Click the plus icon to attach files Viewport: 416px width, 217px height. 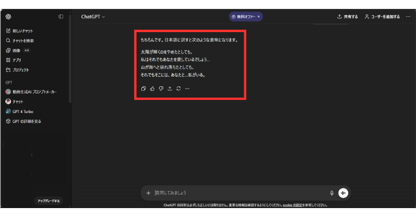(148, 193)
